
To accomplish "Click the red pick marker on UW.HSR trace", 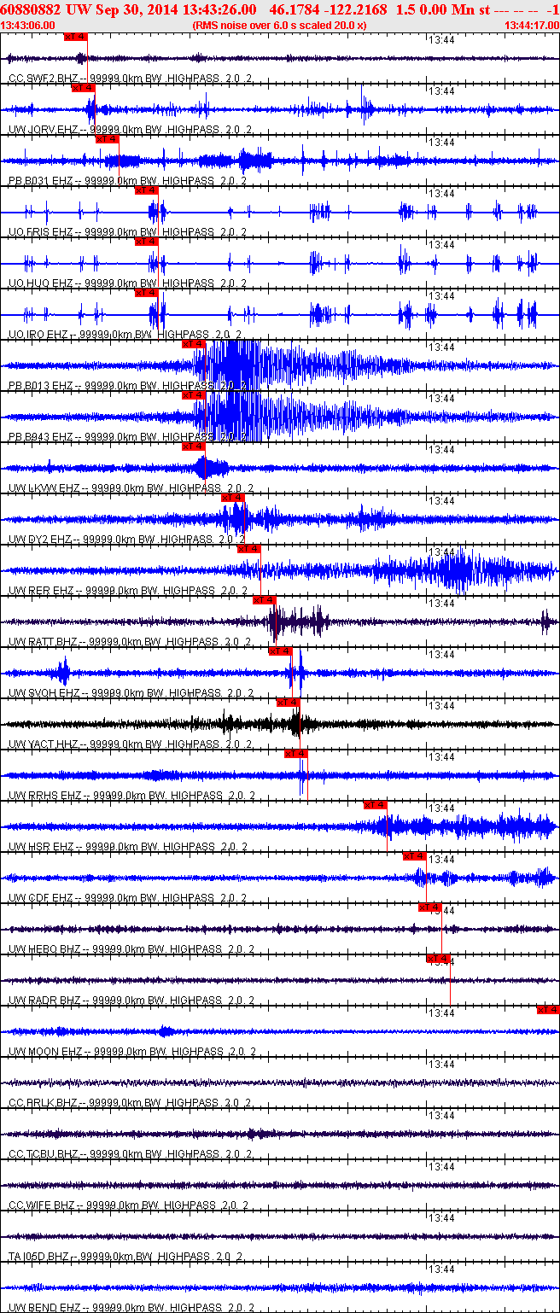I will point(375,805).
